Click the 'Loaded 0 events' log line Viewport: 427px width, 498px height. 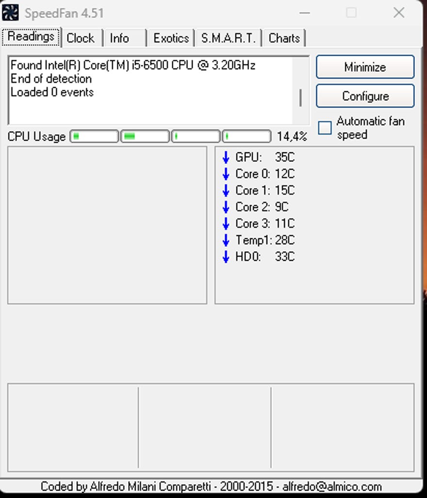click(52, 92)
